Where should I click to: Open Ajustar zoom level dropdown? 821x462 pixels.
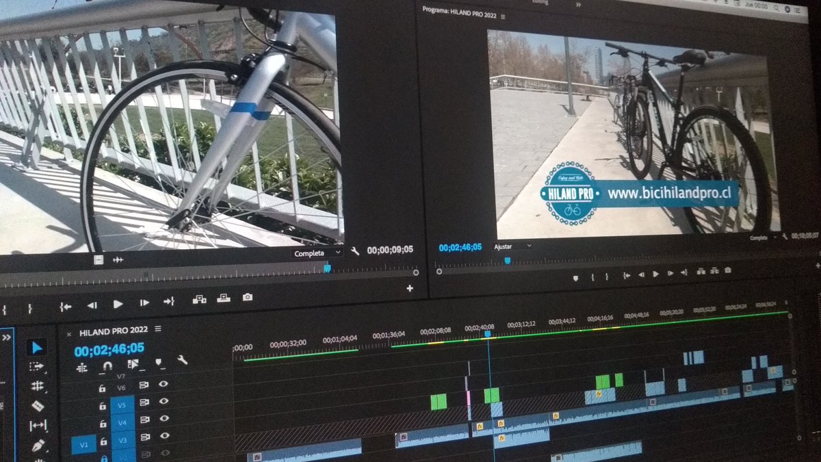point(512,246)
